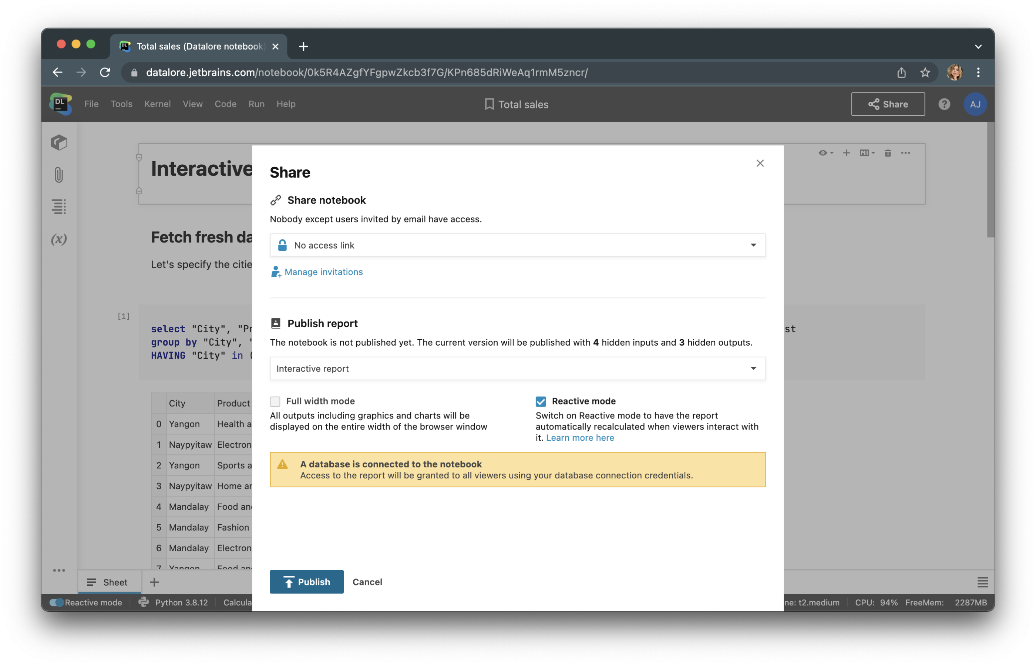Open the View menu
1036x666 pixels.
click(192, 104)
